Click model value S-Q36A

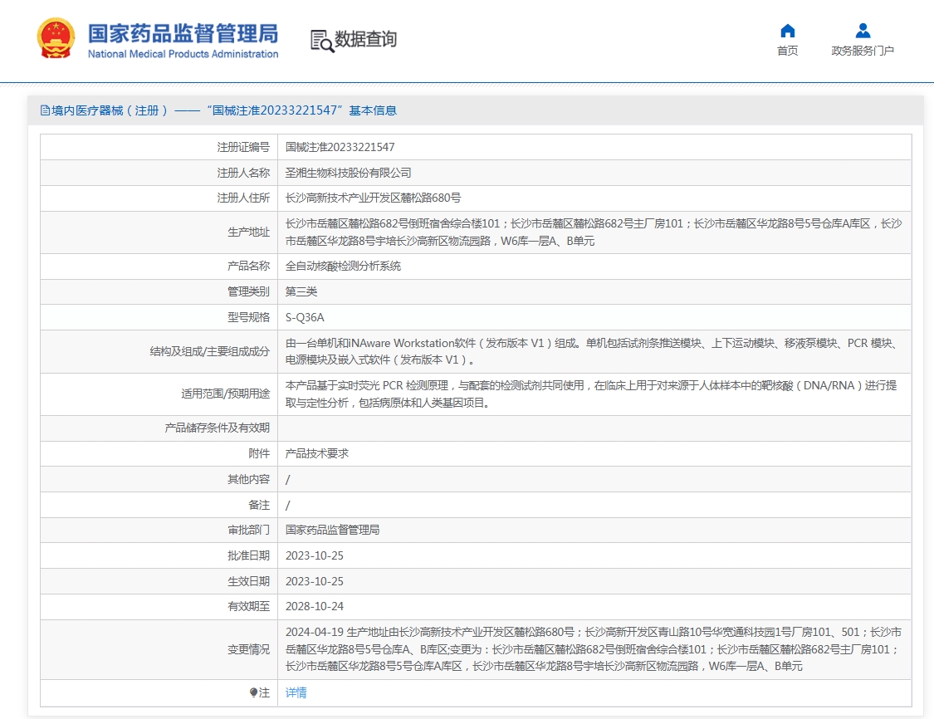point(305,317)
